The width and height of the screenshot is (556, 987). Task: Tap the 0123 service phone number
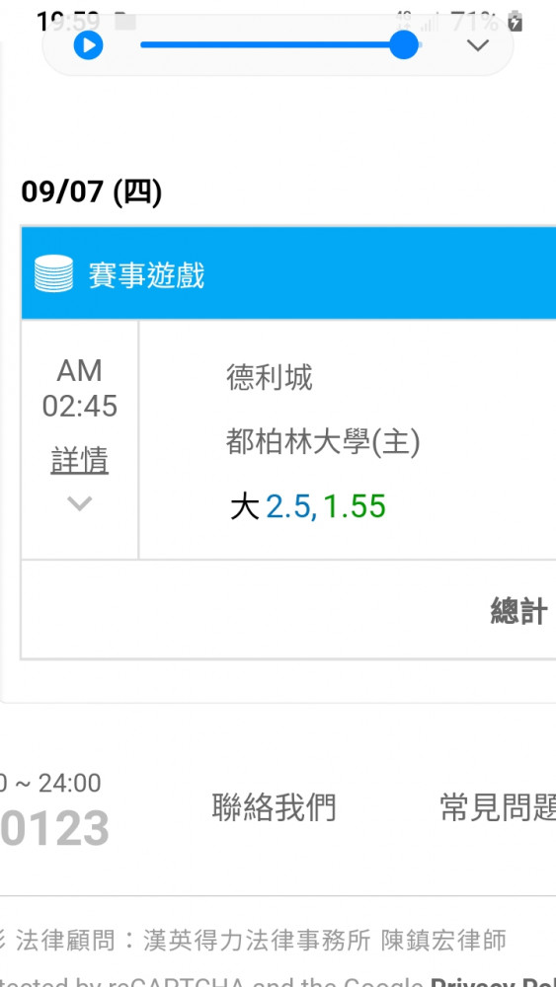pos(54,828)
